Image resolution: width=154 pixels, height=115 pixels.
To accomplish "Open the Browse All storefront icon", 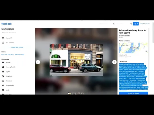I will 3,38.
